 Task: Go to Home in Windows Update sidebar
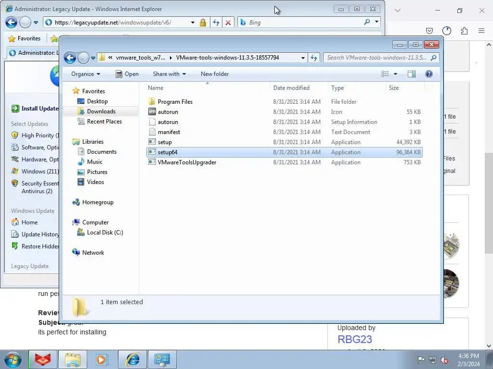tap(25, 222)
